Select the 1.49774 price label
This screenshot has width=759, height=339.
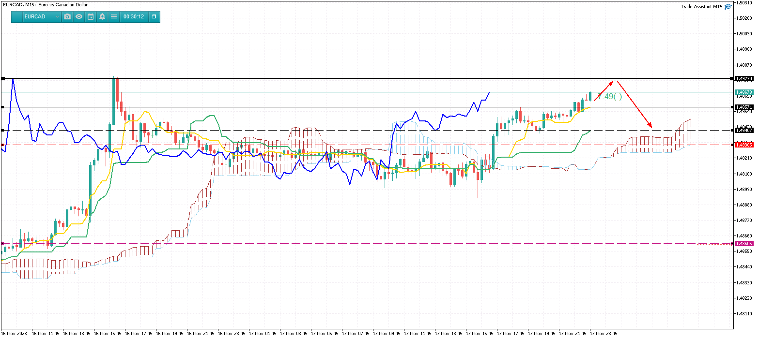tap(744, 78)
